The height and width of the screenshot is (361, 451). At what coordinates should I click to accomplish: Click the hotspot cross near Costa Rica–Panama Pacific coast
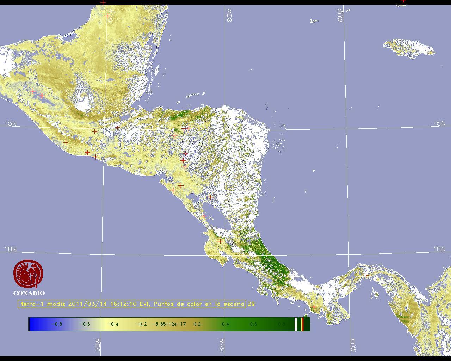pos(314,307)
